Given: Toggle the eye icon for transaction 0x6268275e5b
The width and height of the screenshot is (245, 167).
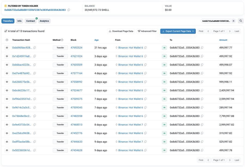Looking at the screenshot, I should click(x=7, y=82).
